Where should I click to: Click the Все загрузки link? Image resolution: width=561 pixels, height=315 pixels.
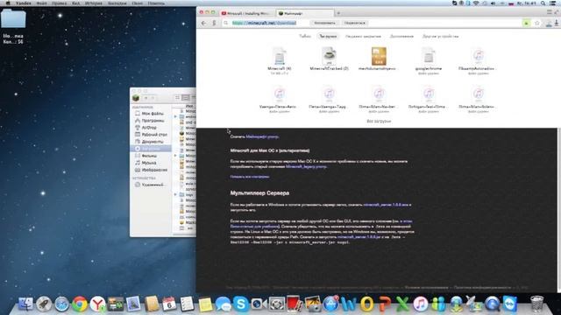pyautogui.click(x=379, y=121)
